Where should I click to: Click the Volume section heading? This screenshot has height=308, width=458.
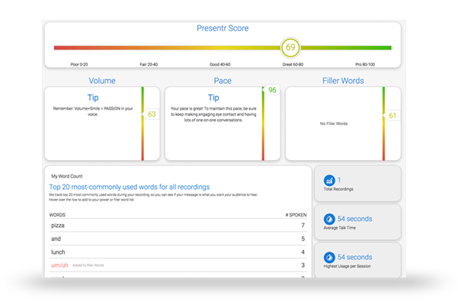click(102, 81)
